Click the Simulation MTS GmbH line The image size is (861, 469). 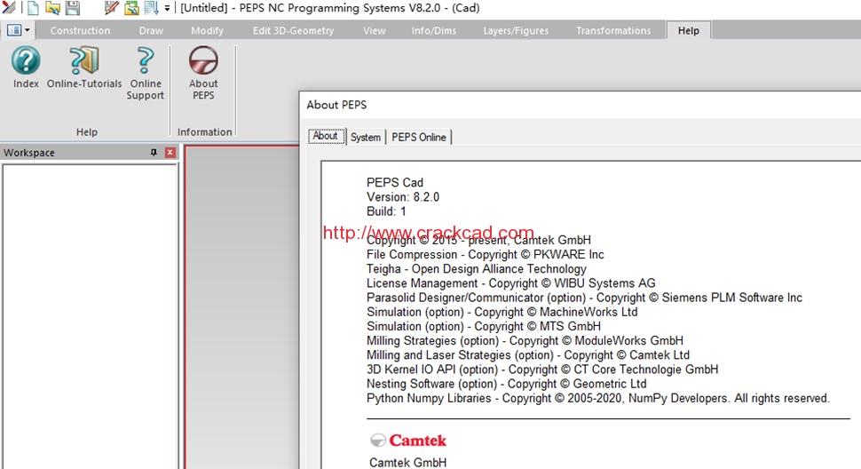point(484,326)
